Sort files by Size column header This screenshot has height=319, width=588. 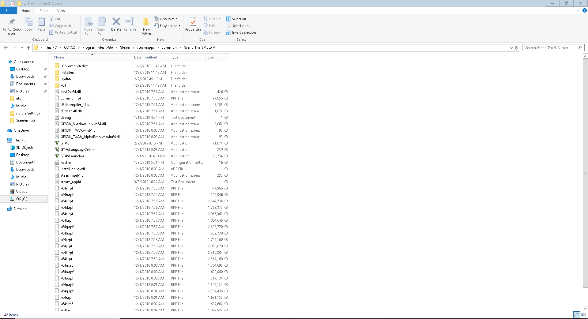218,57
